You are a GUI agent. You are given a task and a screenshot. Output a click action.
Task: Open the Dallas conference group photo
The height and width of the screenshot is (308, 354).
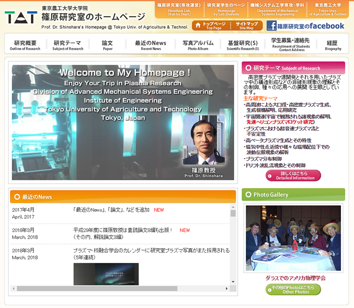pyautogui.click(x=293, y=238)
